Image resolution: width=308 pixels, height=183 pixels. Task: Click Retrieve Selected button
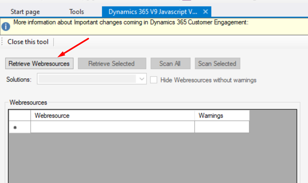point(112,63)
